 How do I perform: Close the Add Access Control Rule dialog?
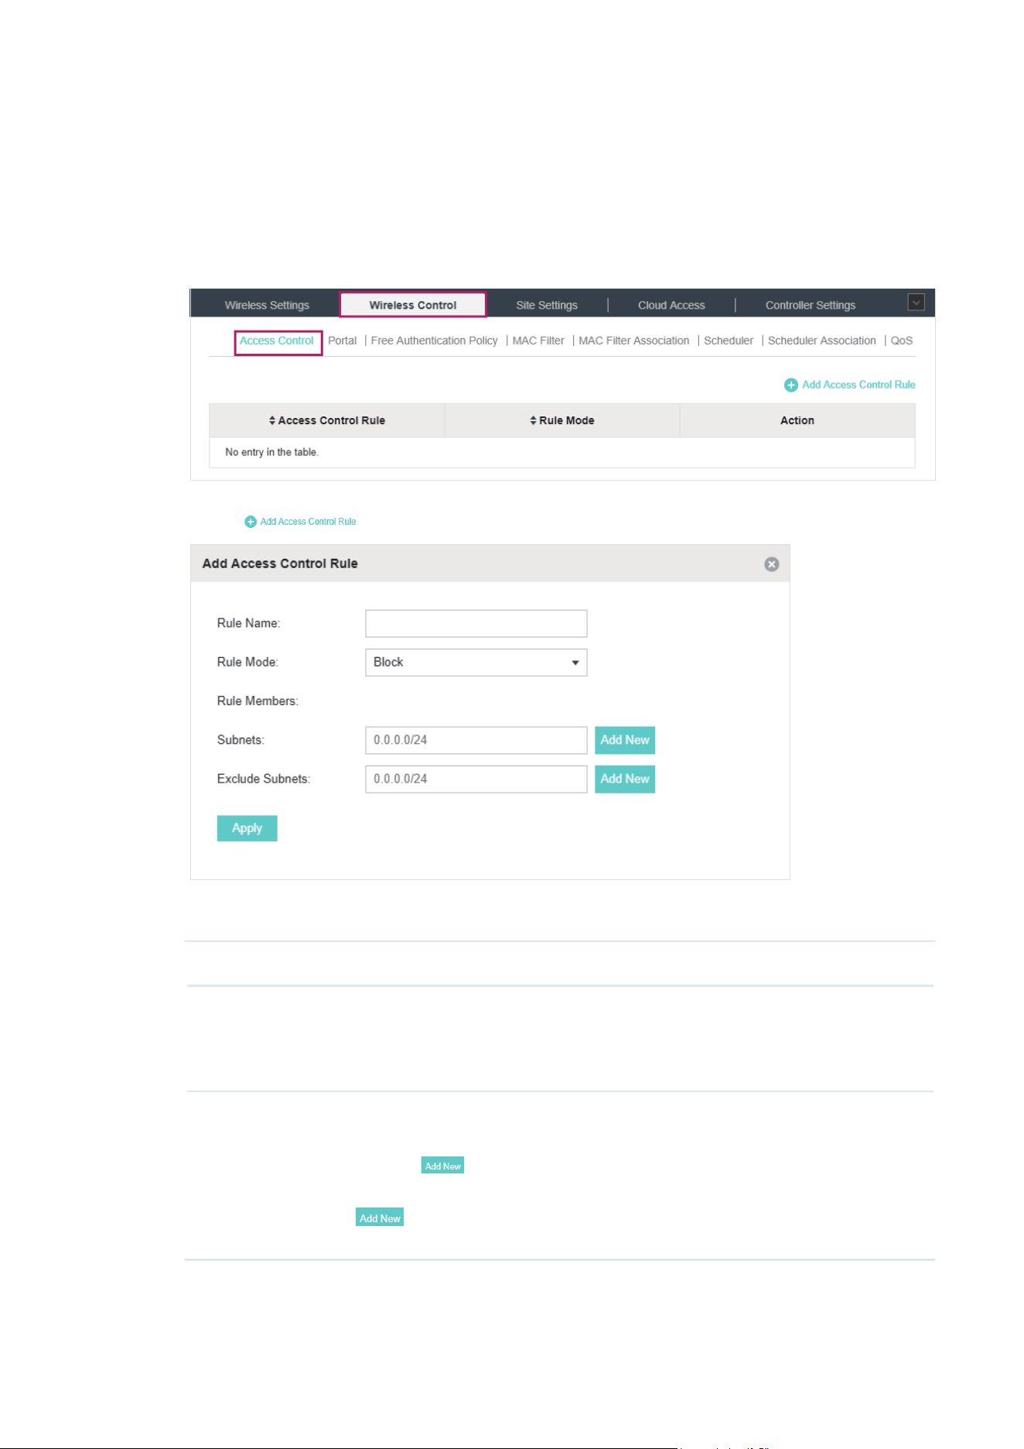coord(771,564)
